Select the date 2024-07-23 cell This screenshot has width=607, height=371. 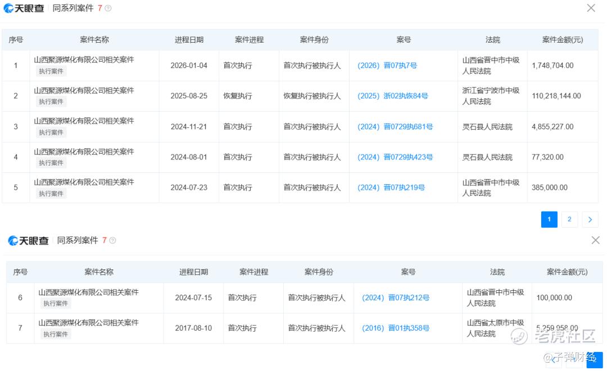click(189, 187)
